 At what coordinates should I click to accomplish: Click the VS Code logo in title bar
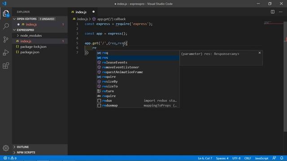coord(4,4)
